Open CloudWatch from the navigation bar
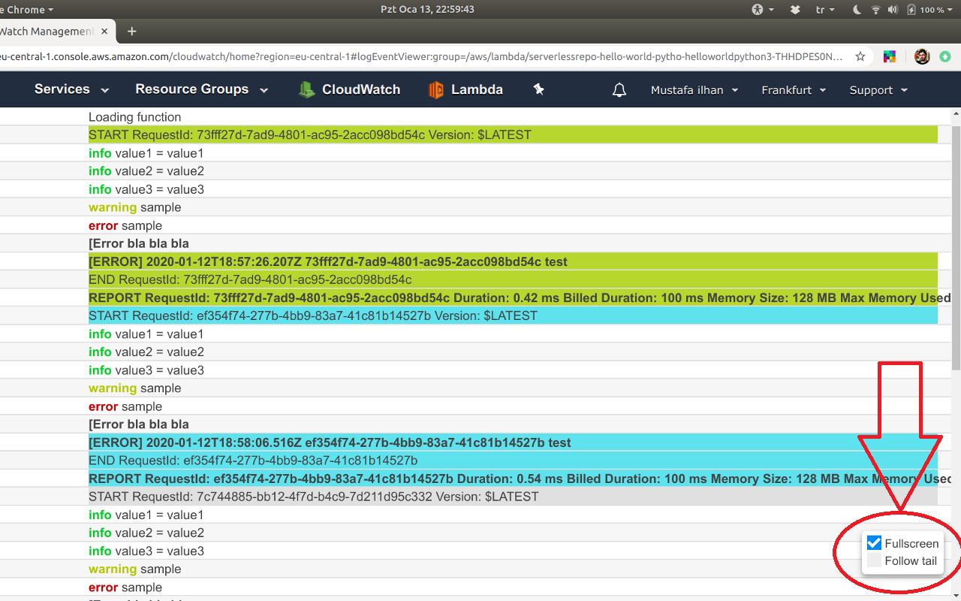 point(349,89)
